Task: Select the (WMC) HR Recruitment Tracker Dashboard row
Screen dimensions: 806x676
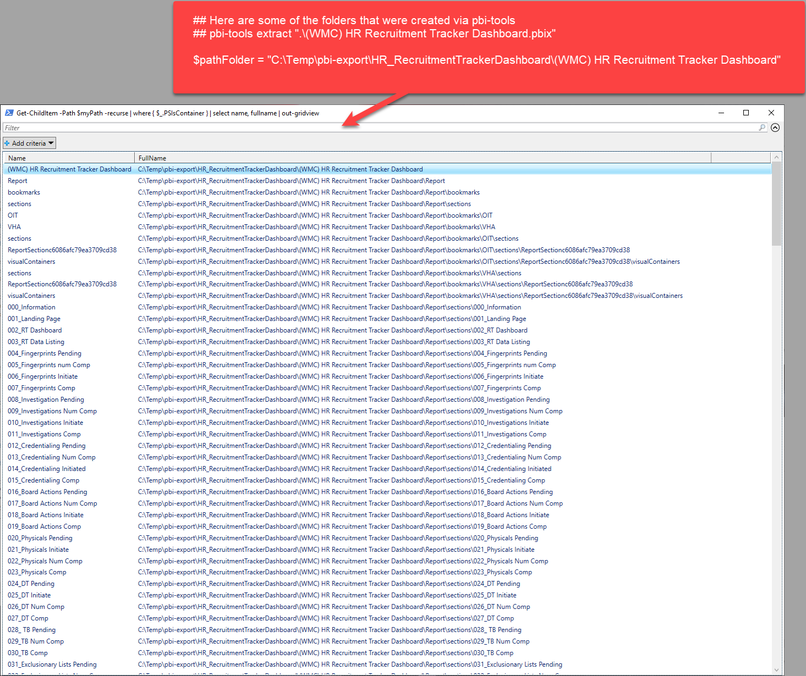Action: 69,169
